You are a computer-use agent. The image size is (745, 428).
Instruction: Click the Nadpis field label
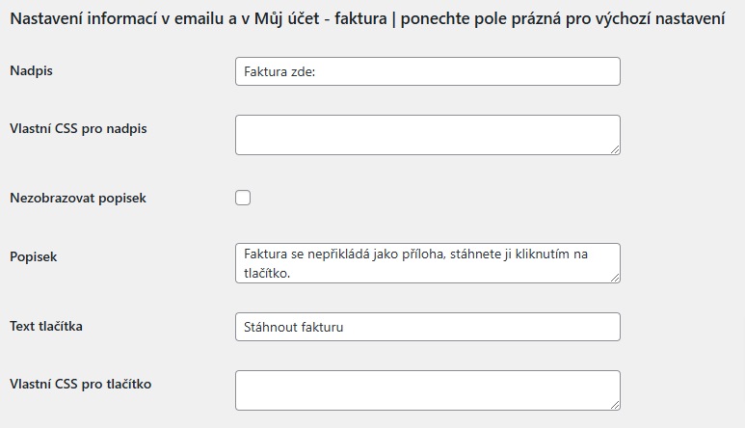click(x=32, y=70)
